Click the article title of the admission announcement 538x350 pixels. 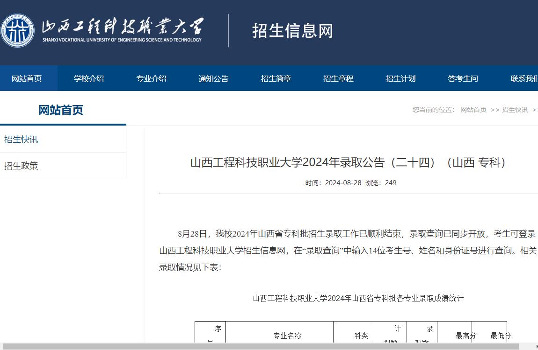coord(349,163)
